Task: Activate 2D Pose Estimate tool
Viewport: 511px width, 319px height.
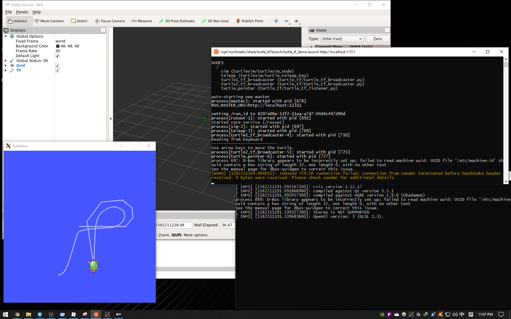Action: (177, 21)
